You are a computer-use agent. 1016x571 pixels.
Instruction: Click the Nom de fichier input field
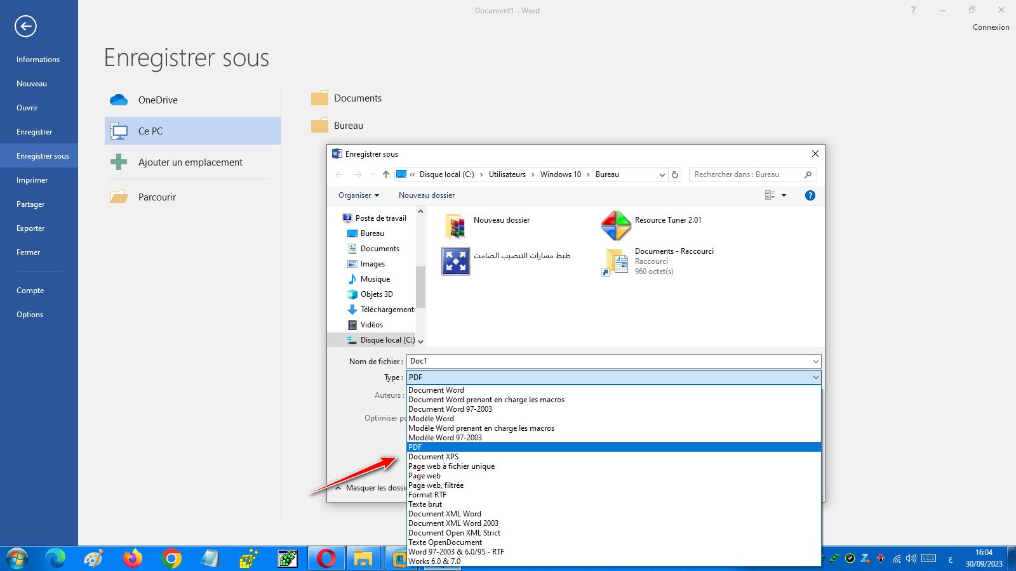tap(608, 362)
